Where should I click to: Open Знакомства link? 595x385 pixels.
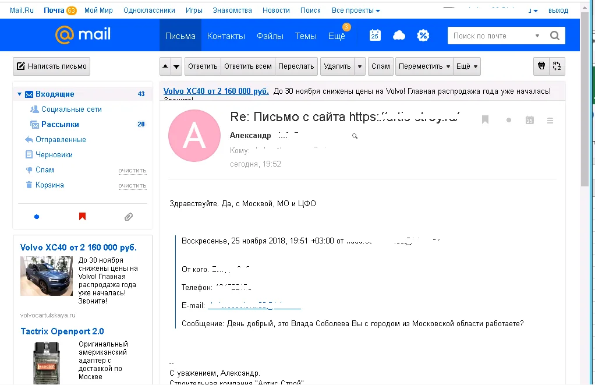click(x=232, y=10)
